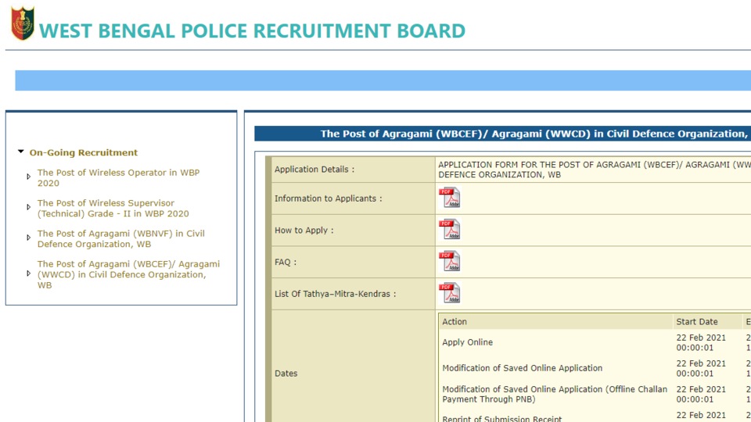Click the On-Going Recruitment heading

(x=84, y=152)
